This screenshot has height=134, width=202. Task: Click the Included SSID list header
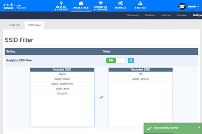pos(62,70)
